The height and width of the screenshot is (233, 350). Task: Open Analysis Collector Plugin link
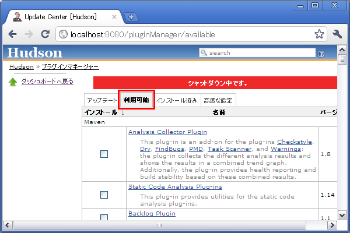pyautogui.click(x=167, y=132)
